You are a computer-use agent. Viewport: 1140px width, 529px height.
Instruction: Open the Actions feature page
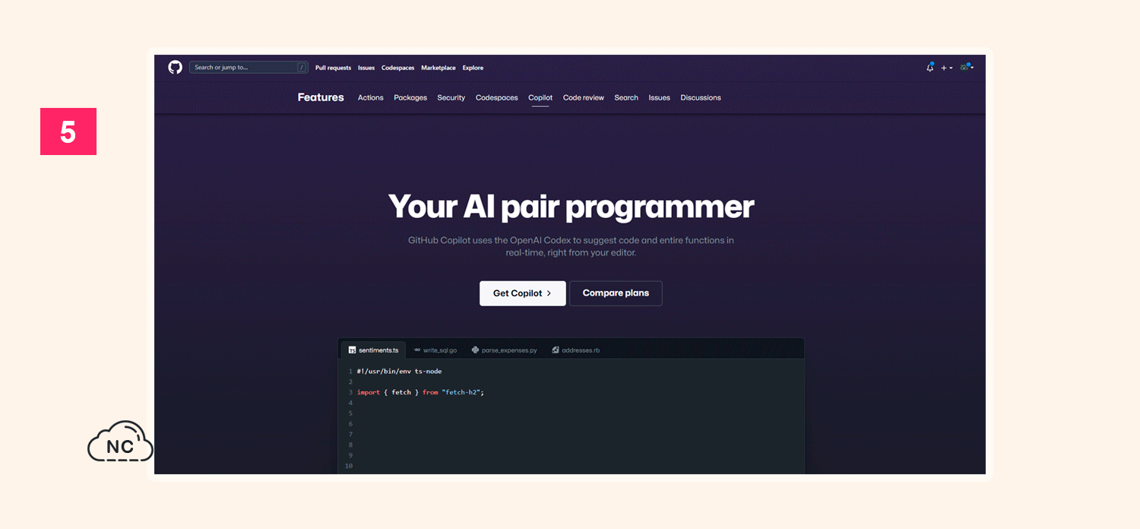(371, 97)
